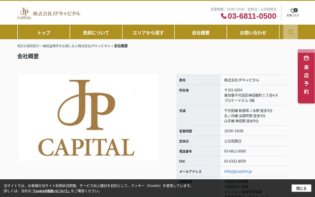Click the 03-6332-8059 FAX number
The image size is (315, 197).
[235, 161]
